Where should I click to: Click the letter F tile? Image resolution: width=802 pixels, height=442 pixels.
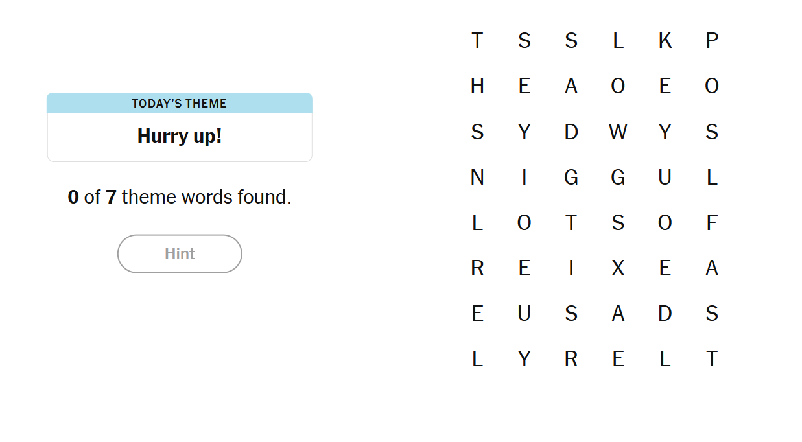pyautogui.click(x=712, y=223)
